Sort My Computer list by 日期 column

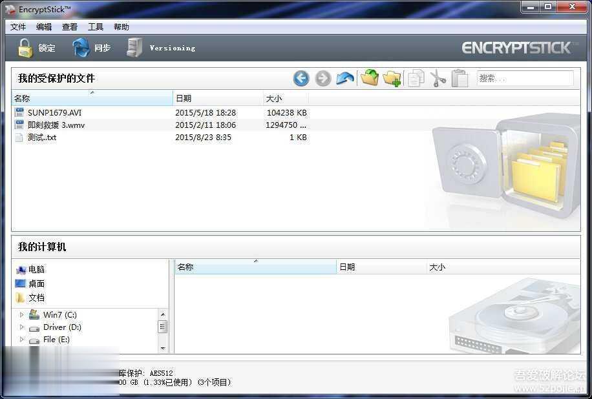pos(381,267)
